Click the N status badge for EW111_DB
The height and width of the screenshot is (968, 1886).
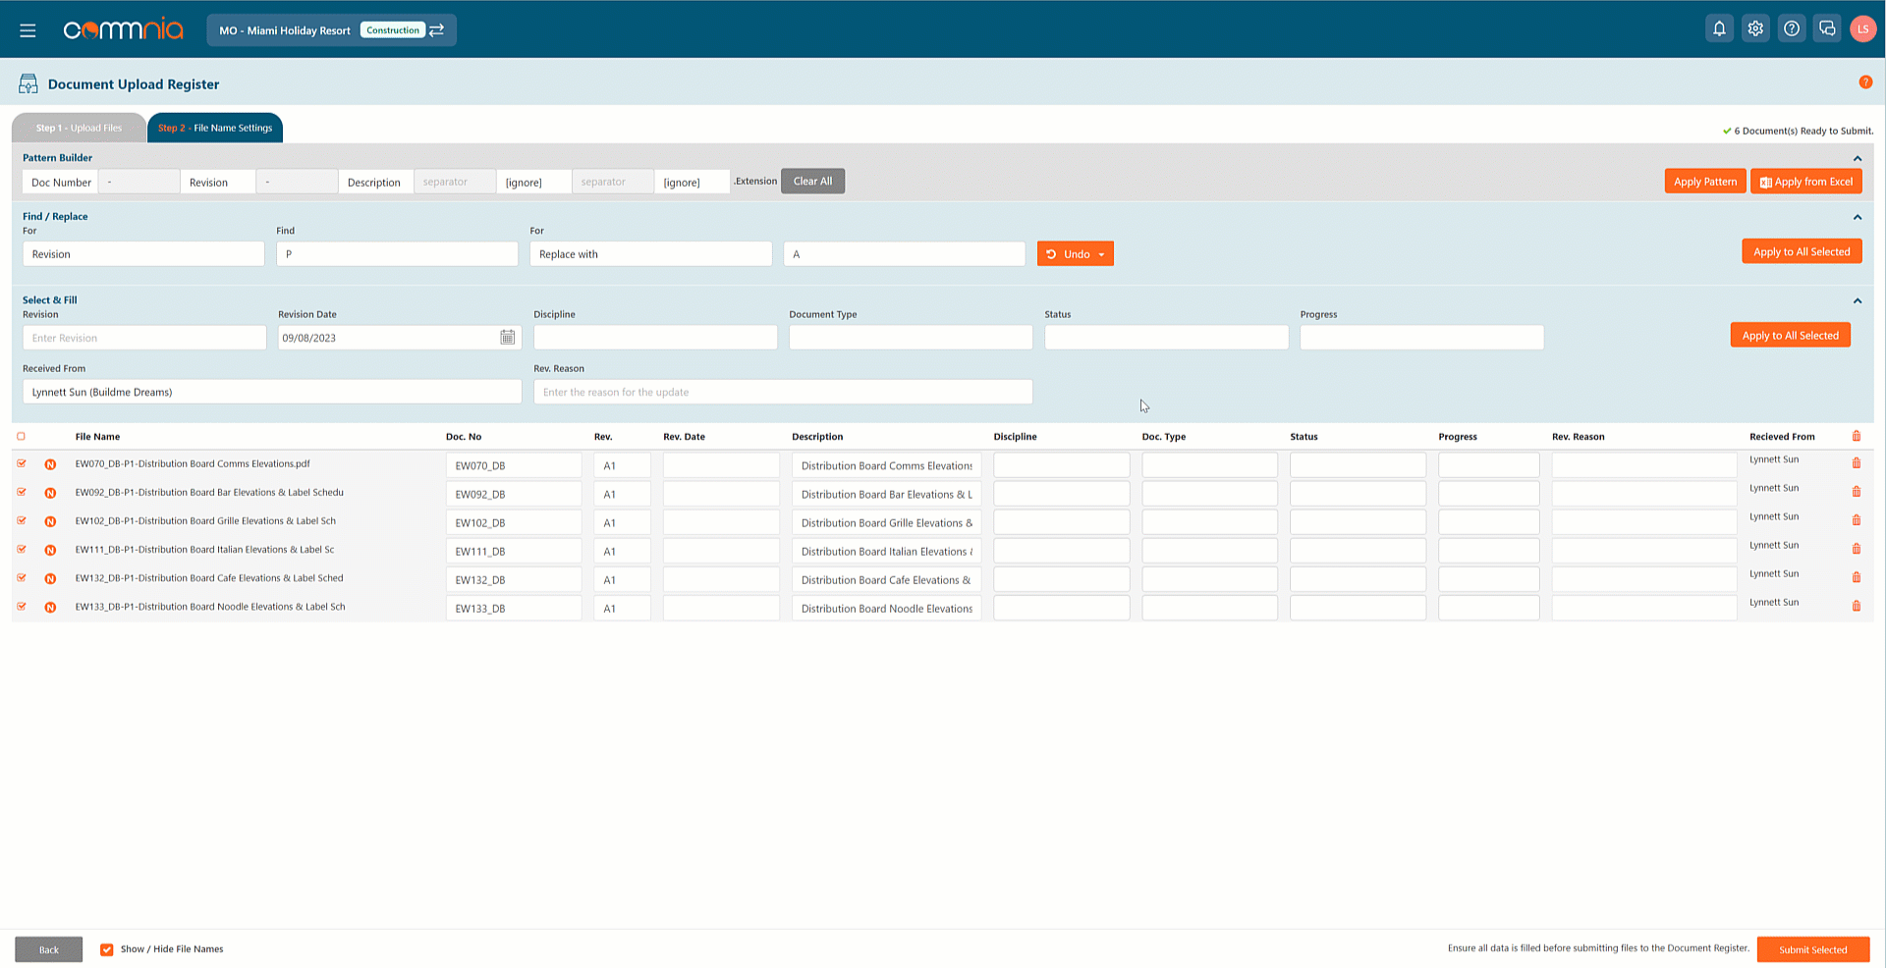[x=50, y=550]
